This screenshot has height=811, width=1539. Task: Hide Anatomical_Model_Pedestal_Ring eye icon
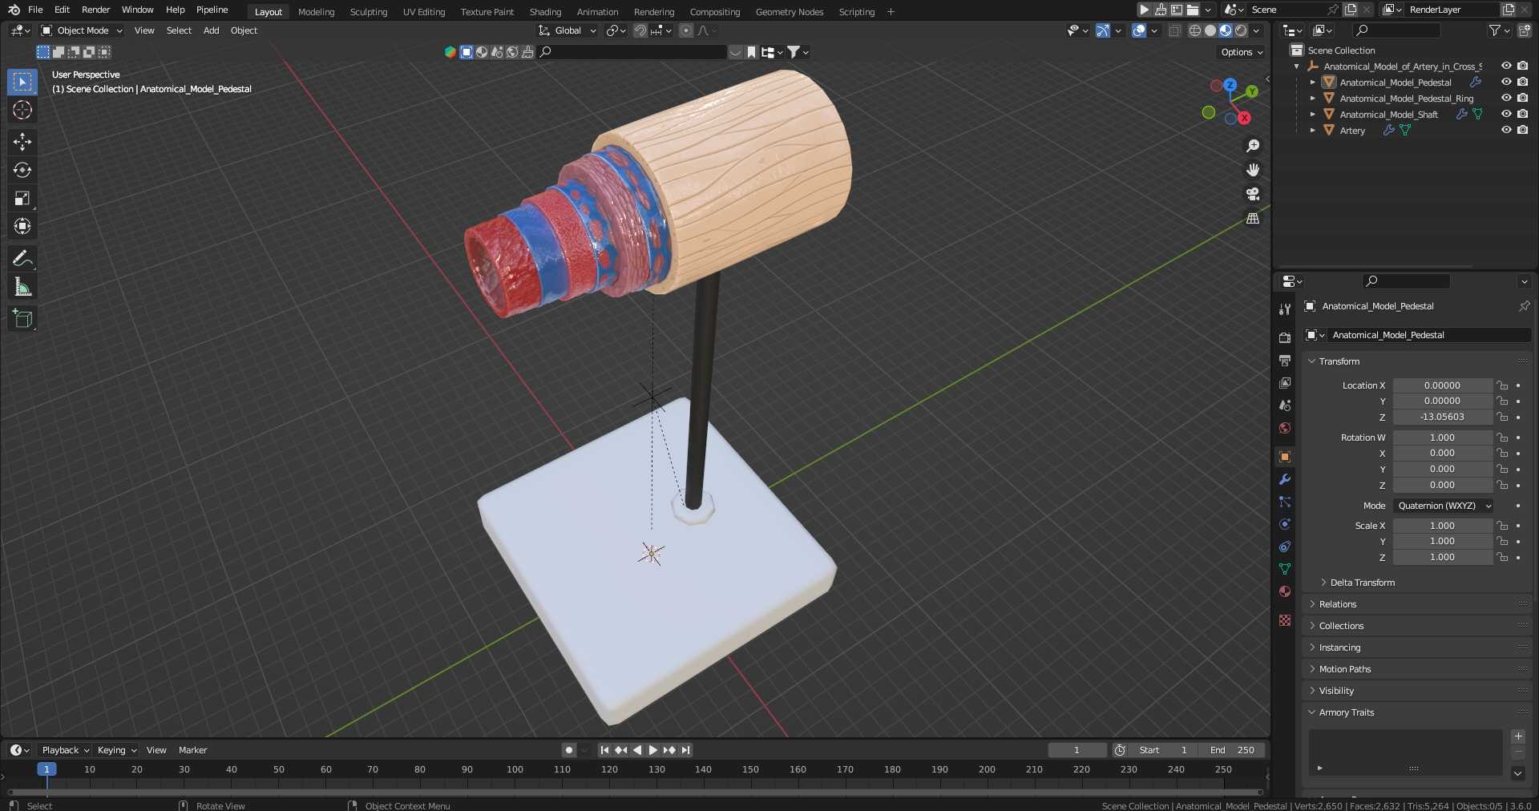(1506, 98)
